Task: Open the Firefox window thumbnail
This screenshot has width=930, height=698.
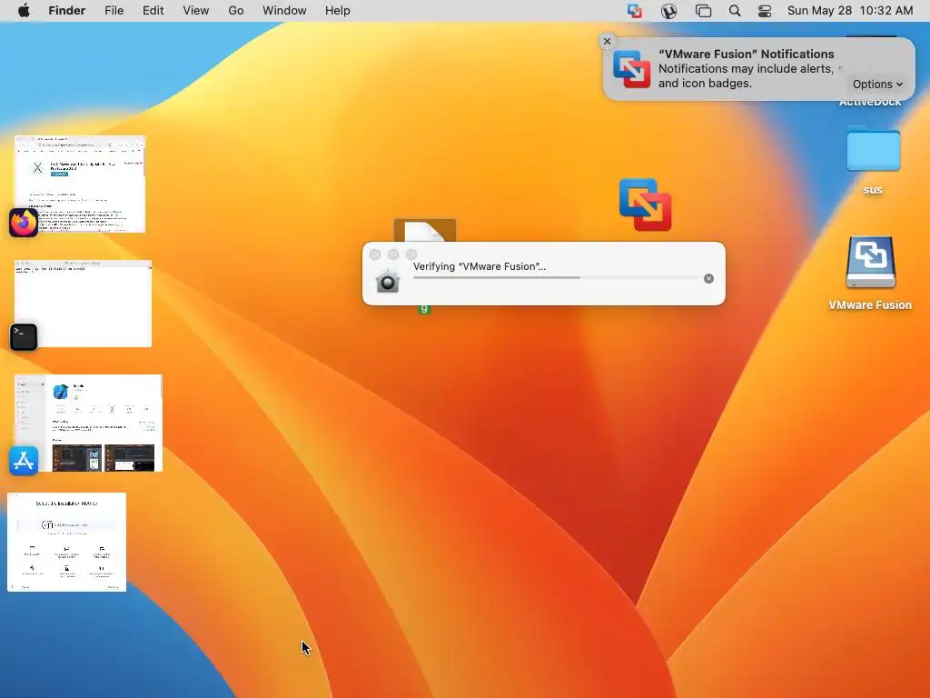Action: pyautogui.click(x=80, y=184)
